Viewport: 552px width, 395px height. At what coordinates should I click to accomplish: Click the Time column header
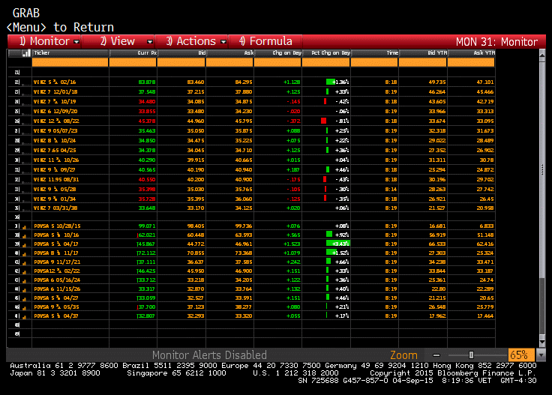[x=375, y=53]
